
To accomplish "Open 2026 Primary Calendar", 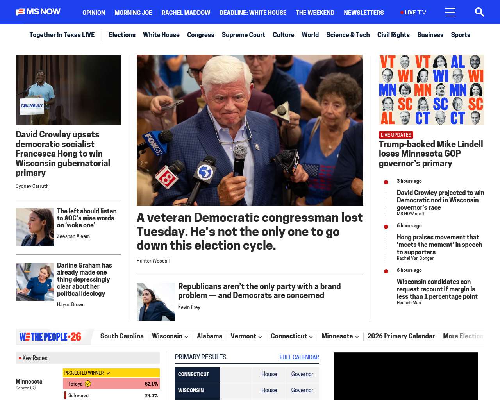I will (x=401, y=336).
